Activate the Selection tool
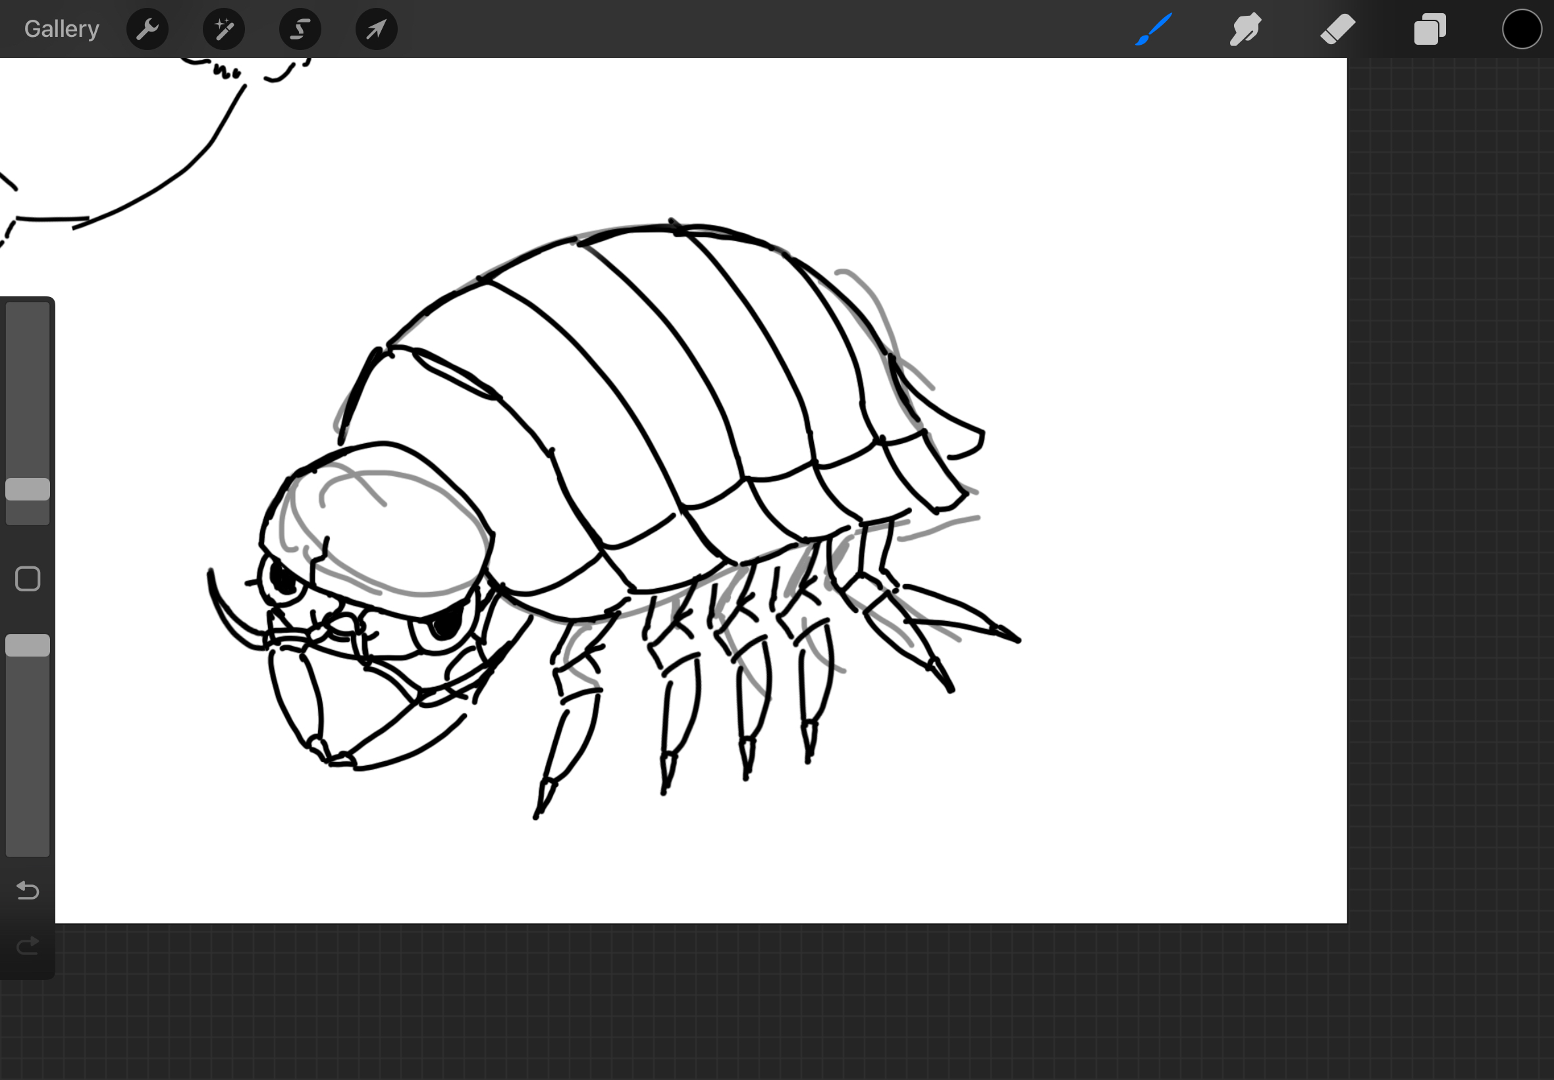 click(300, 29)
